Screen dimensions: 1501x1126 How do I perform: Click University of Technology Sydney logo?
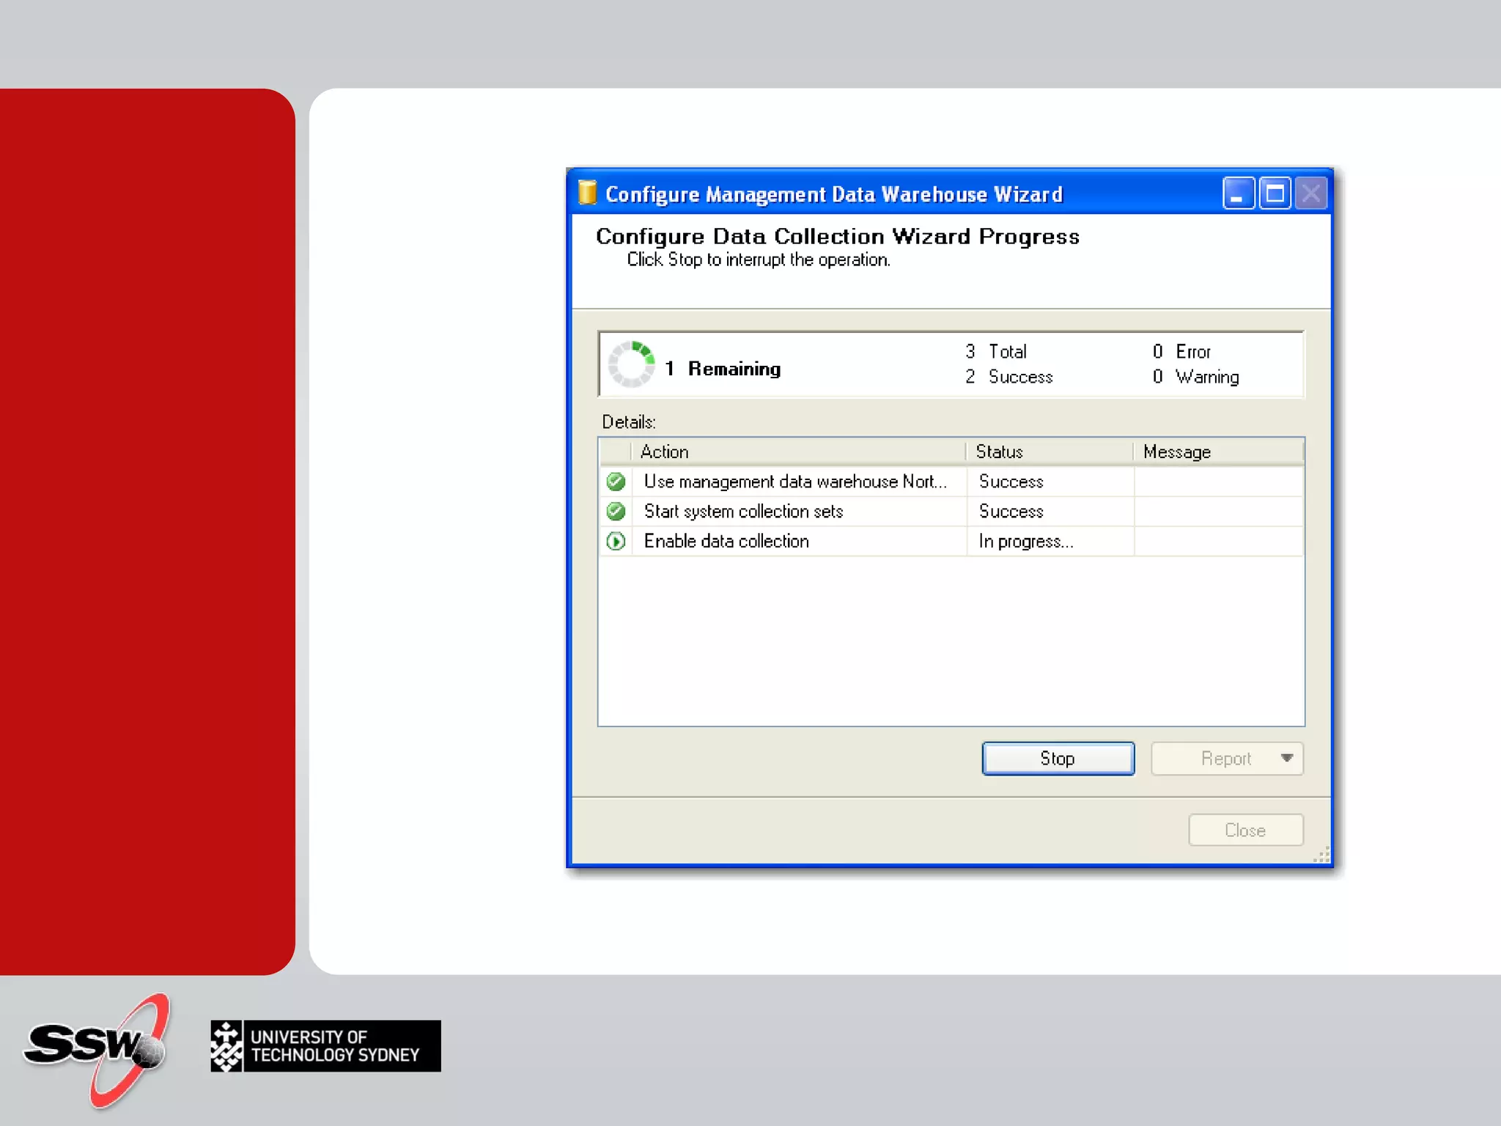pyautogui.click(x=325, y=1046)
